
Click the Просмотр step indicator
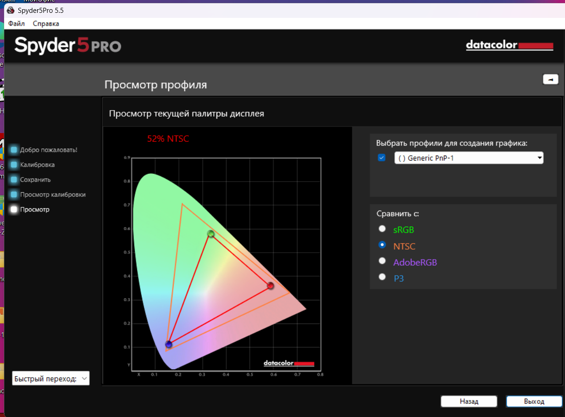click(14, 210)
